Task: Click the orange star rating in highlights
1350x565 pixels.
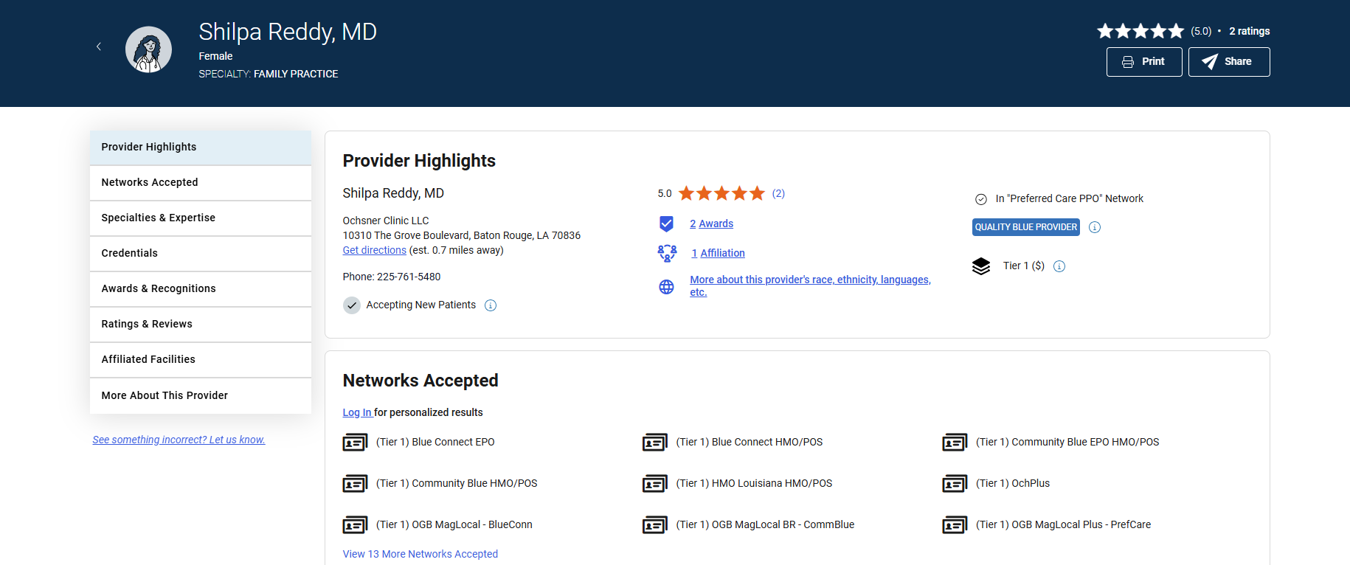Action: [721, 193]
